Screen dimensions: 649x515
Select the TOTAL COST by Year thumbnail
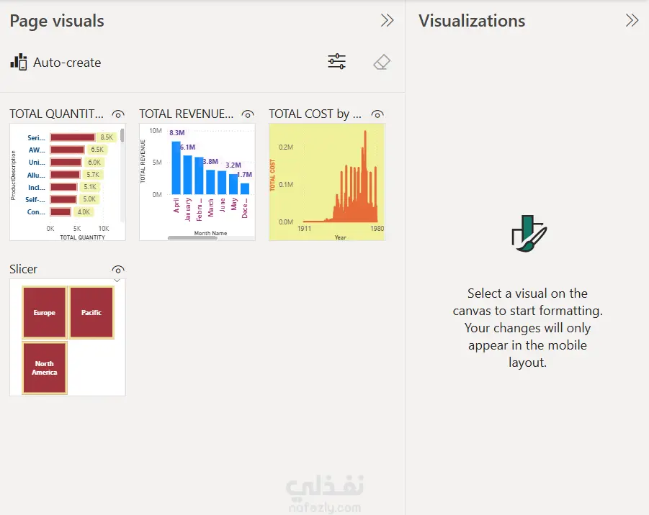click(x=327, y=181)
